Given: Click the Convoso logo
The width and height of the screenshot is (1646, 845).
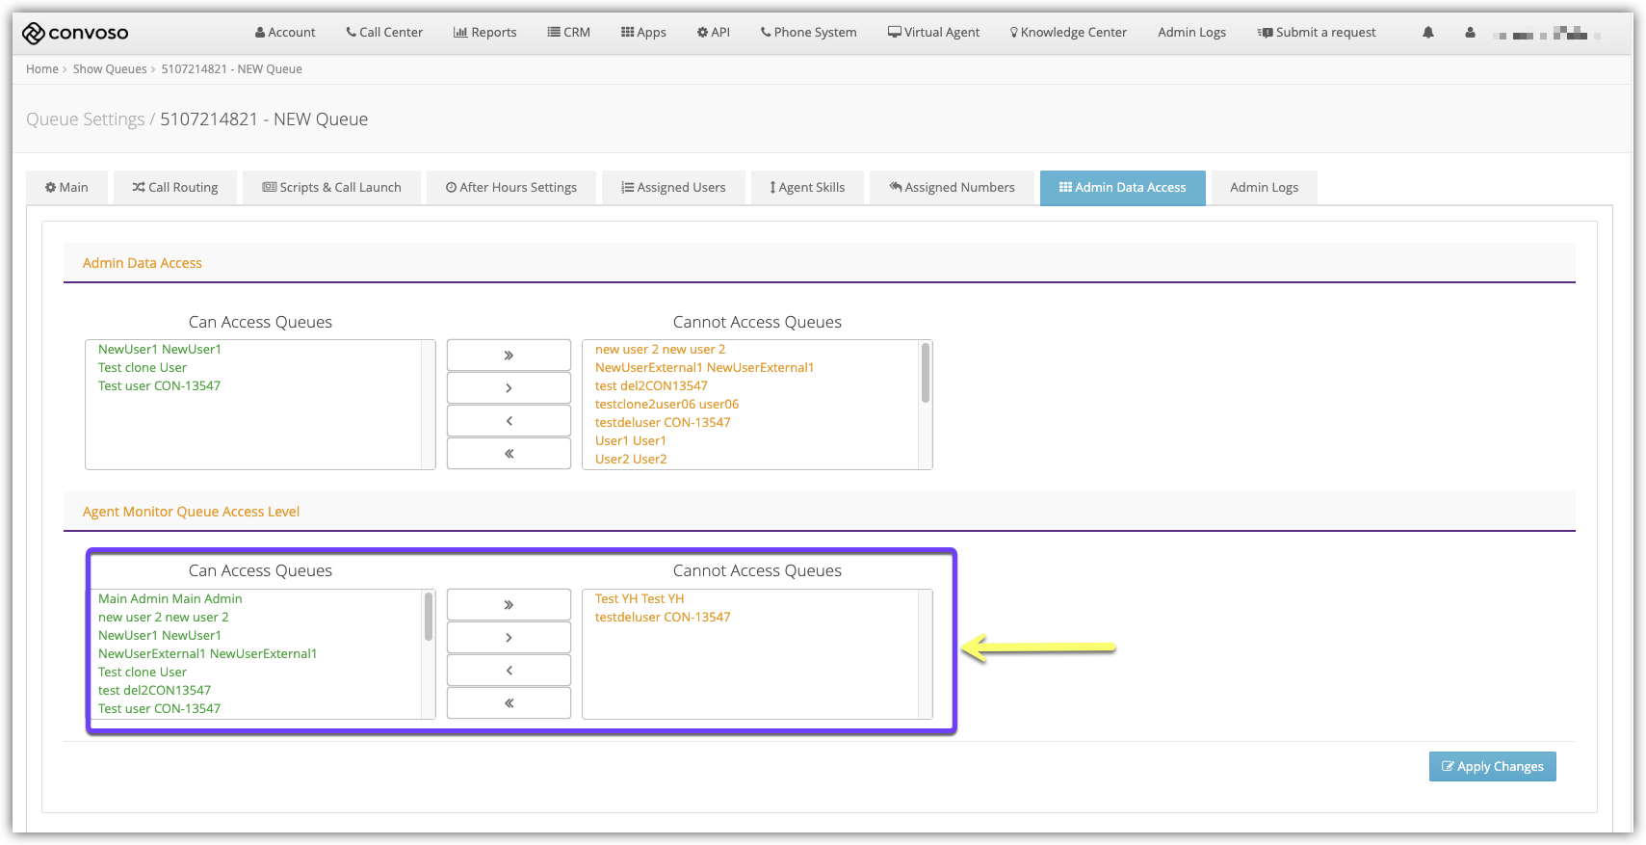Looking at the screenshot, I should 75,33.
